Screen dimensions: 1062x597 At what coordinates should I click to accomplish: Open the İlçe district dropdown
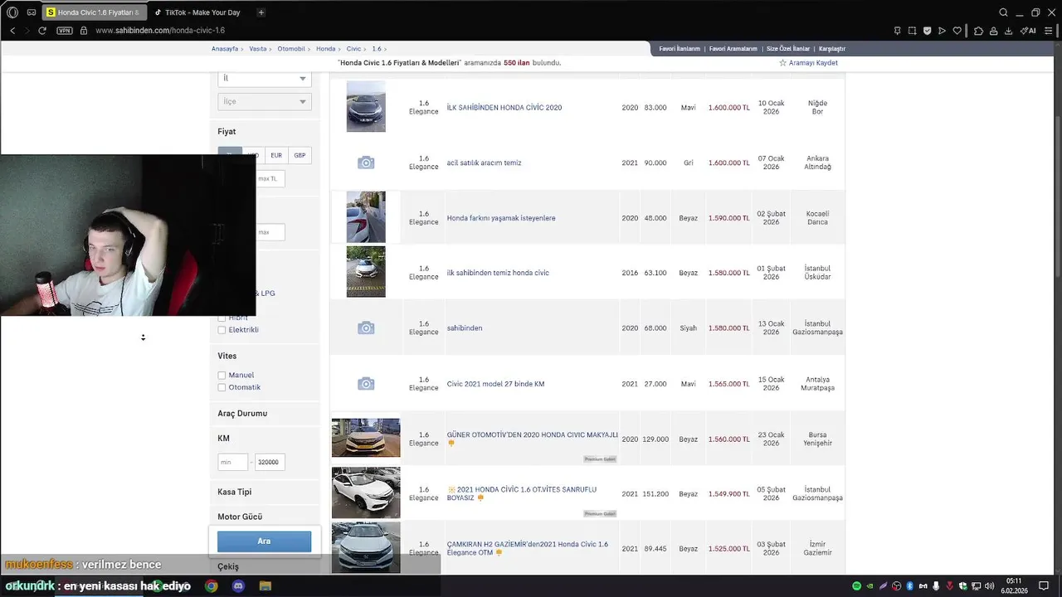[x=265, y=101]
